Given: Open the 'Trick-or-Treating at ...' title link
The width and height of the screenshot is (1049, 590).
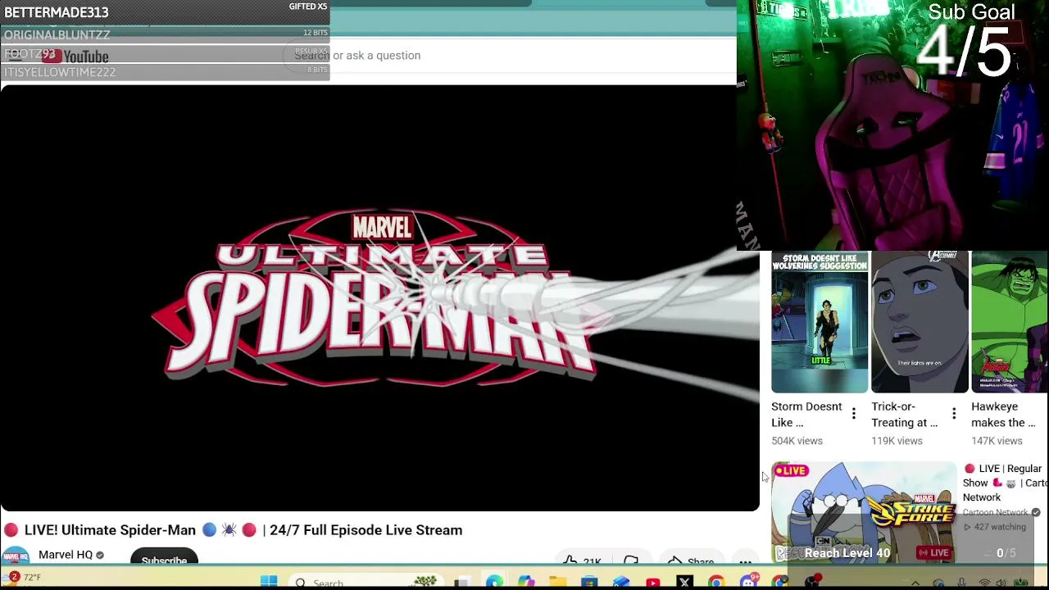Looking at the screenshot, I should pyautogui.click(x=905, y=415).
